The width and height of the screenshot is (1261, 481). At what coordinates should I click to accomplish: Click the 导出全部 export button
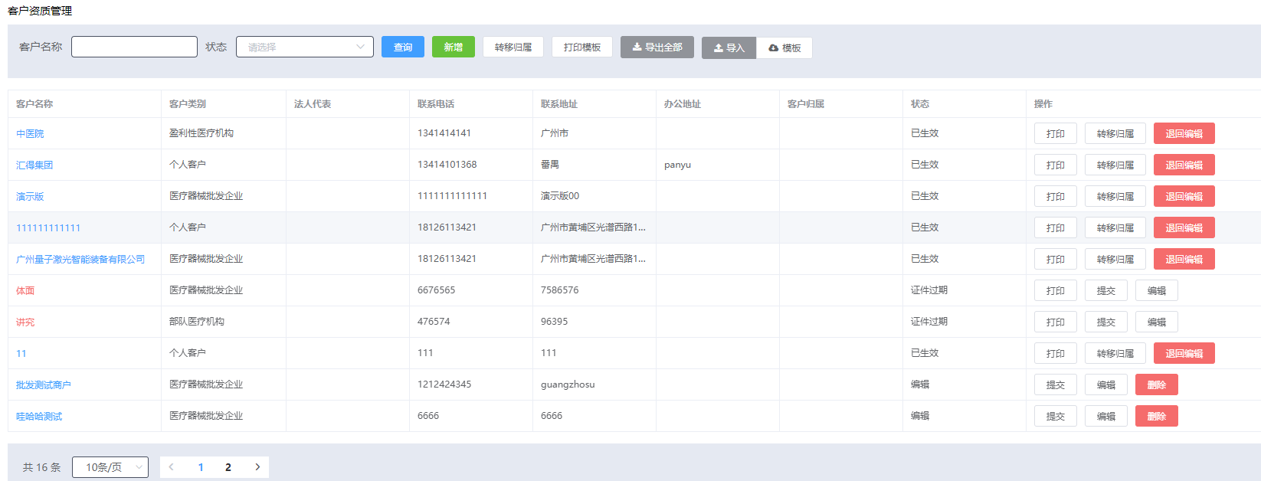657,47
